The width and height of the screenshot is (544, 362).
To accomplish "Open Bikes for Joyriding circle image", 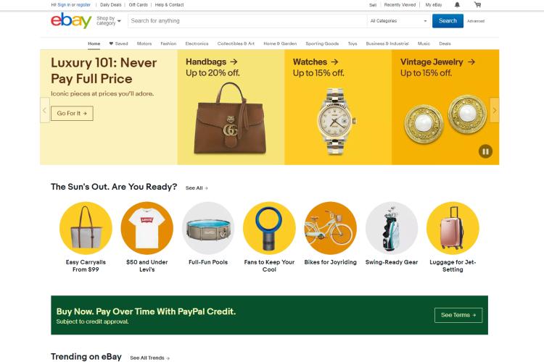I will (330, 228).
